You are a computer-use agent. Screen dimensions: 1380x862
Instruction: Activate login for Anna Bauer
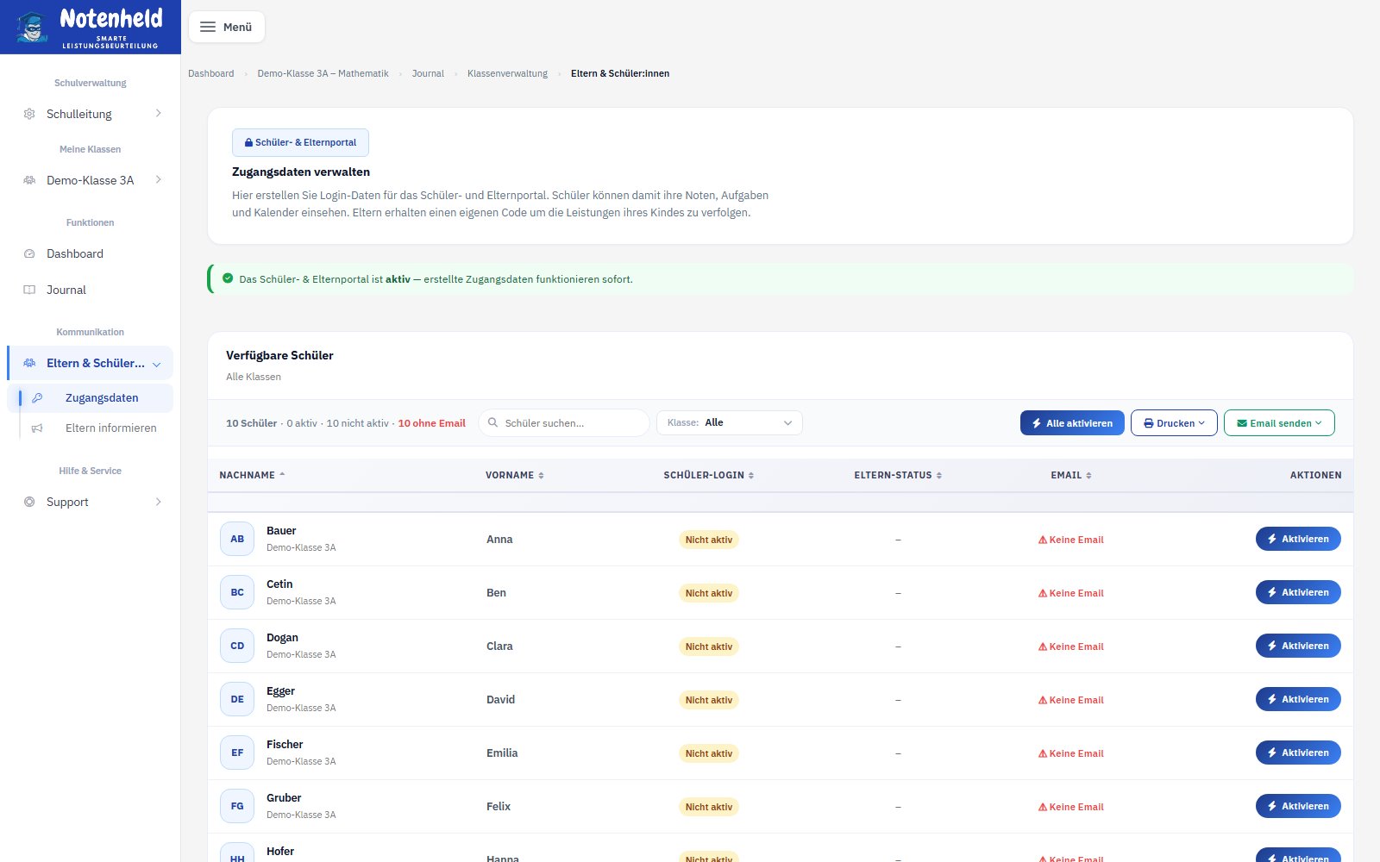pyautogui.click(x=1298, y=539)
